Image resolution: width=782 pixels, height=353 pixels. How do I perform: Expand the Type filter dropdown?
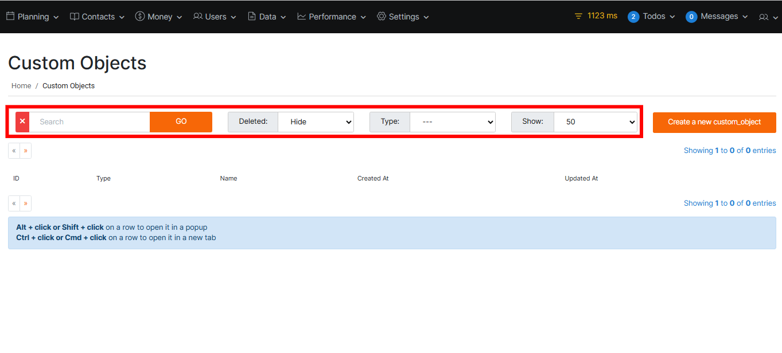452,122
